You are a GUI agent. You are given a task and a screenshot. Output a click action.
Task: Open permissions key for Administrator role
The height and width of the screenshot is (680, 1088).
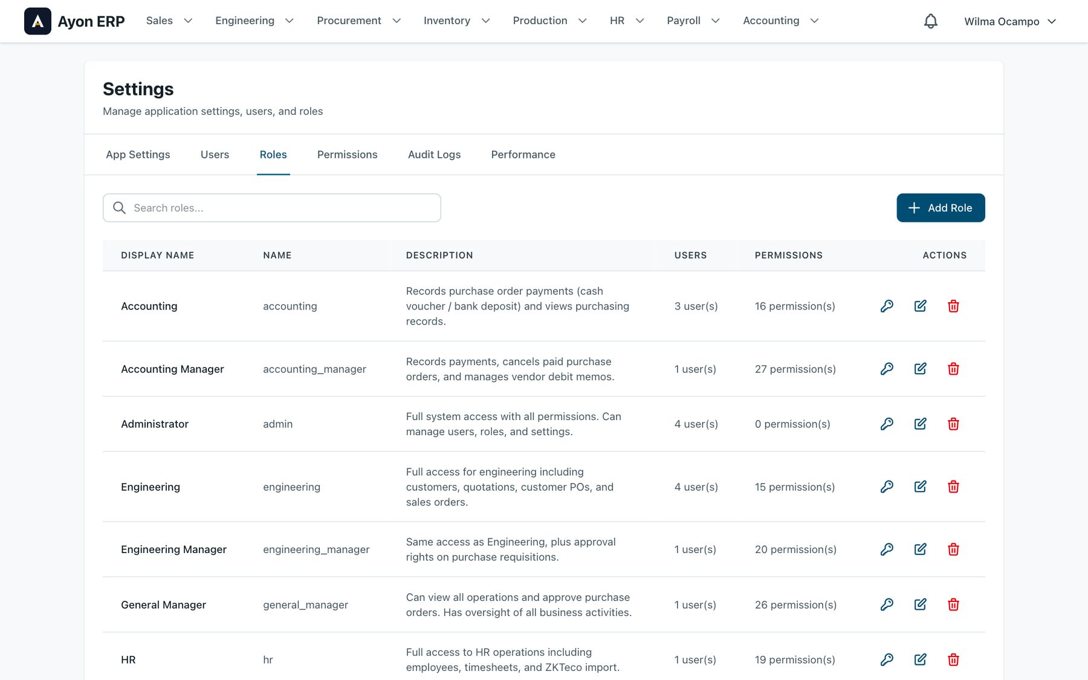click(x=887, y=424)
